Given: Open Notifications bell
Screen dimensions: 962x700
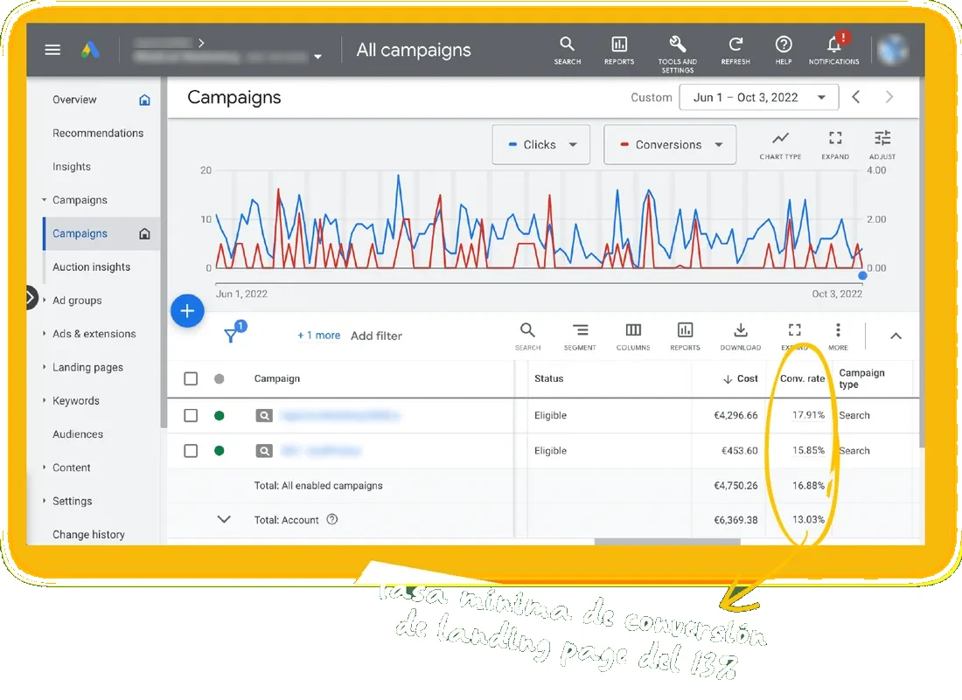Looking at the screenshot, I should click(x=833, y=49).
